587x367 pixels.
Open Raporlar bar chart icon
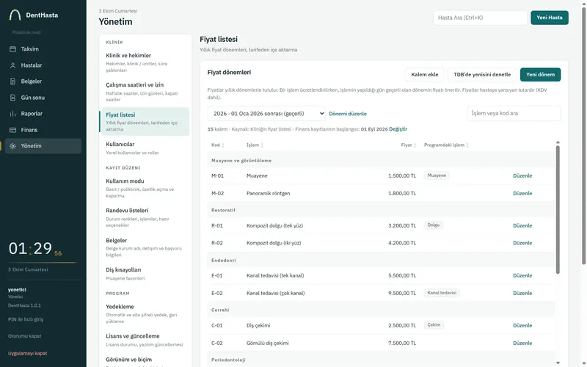(x=12, y=114)
